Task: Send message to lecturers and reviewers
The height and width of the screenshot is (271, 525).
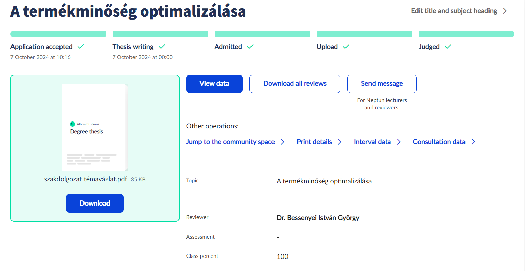Action: [382, 84]
